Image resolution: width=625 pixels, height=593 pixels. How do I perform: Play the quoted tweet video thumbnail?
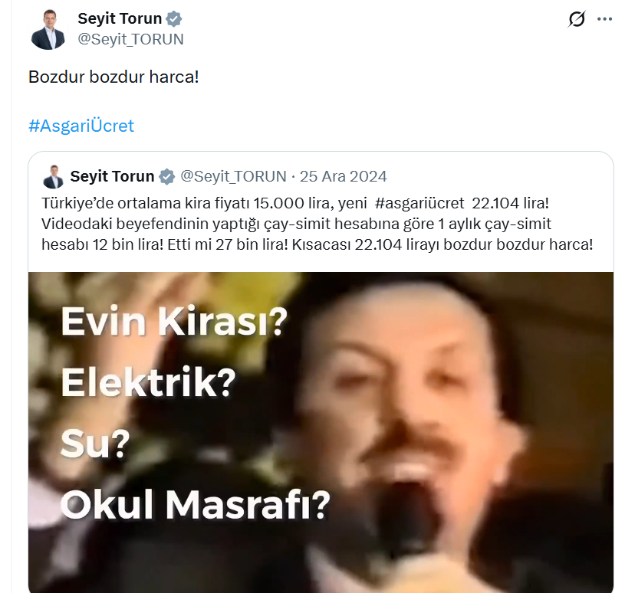(321, 433)
